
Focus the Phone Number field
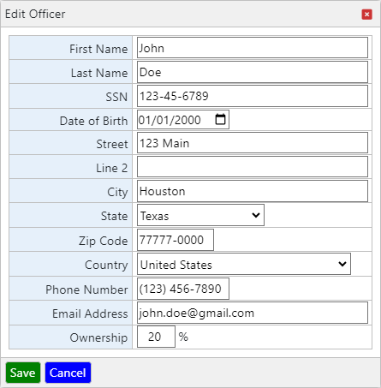click(183, 289)
